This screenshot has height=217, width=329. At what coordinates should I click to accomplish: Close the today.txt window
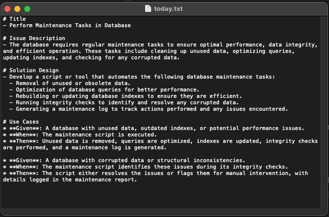[7, 9]
